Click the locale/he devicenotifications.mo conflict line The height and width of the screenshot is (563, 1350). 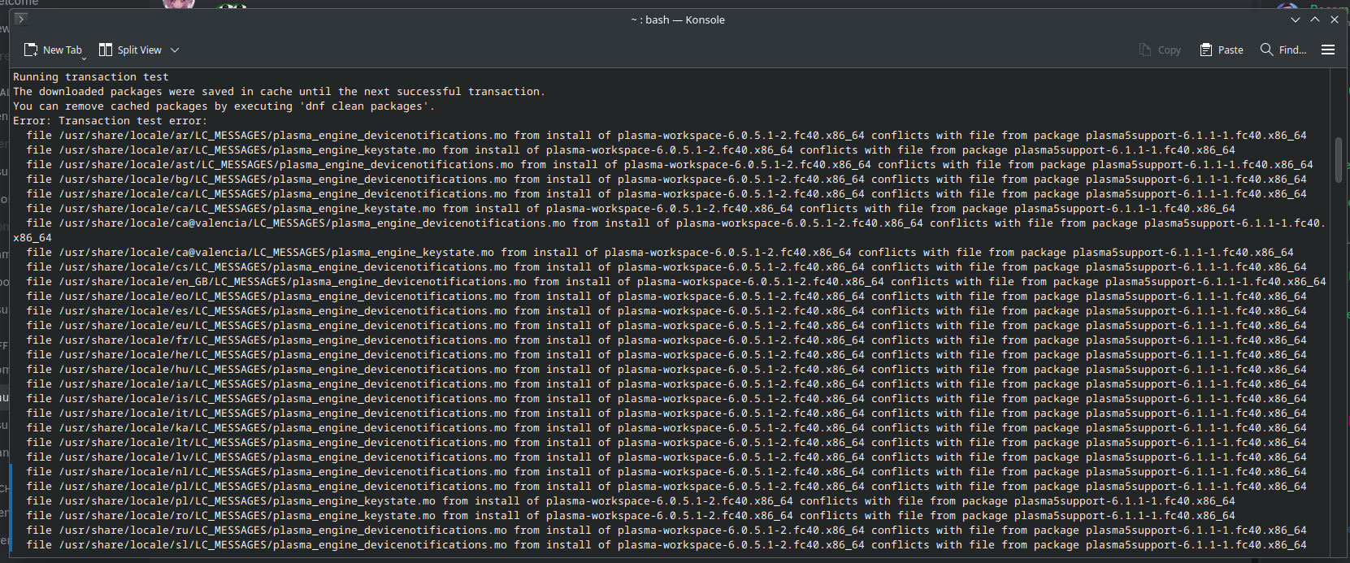(x=666, y=355)
